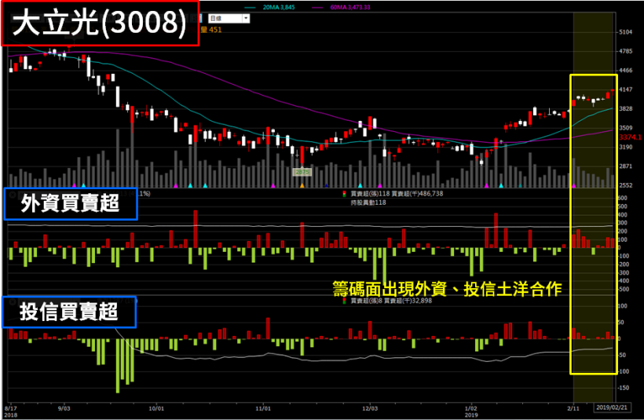Open the 日線 period dropdown
Image resolution: width=644 pixels, height=420 pixels.
[229, 19]
